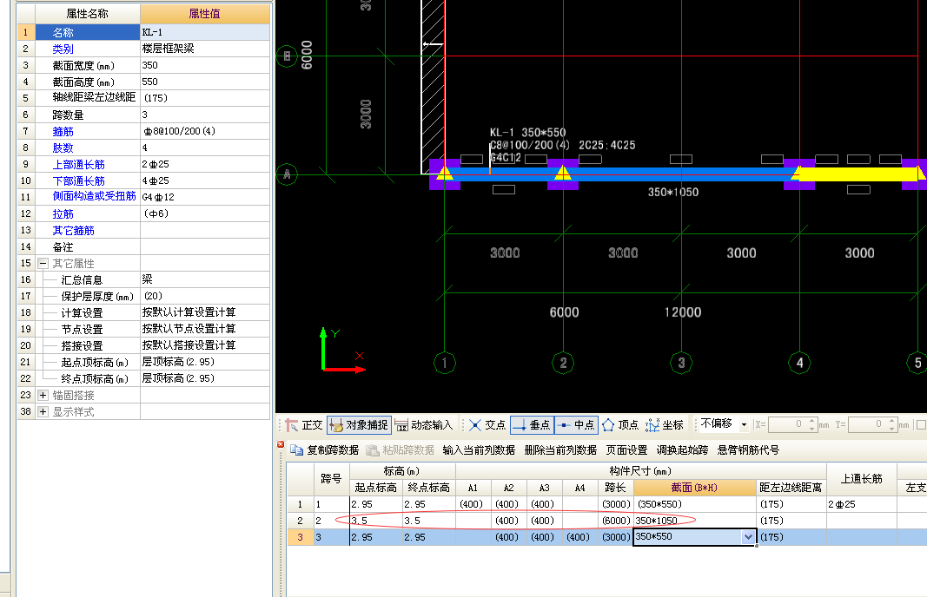Viewport: 927px width, 597px height.
Task: Decrease the Y offset stepper value
Action: click(891, 428)
